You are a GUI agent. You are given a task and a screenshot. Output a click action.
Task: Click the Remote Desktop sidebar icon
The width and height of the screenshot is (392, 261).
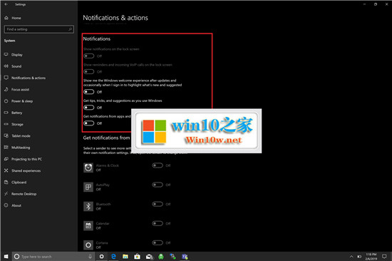pos(6,194)
